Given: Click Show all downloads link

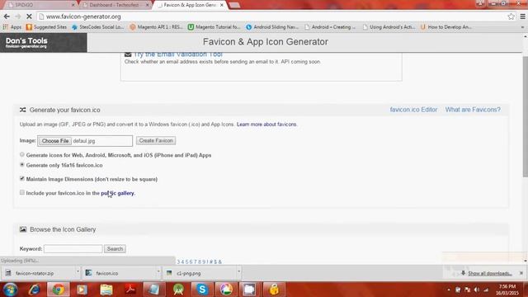Looking at the screenshot, I should pyautogui.click(x=490, y=273).
